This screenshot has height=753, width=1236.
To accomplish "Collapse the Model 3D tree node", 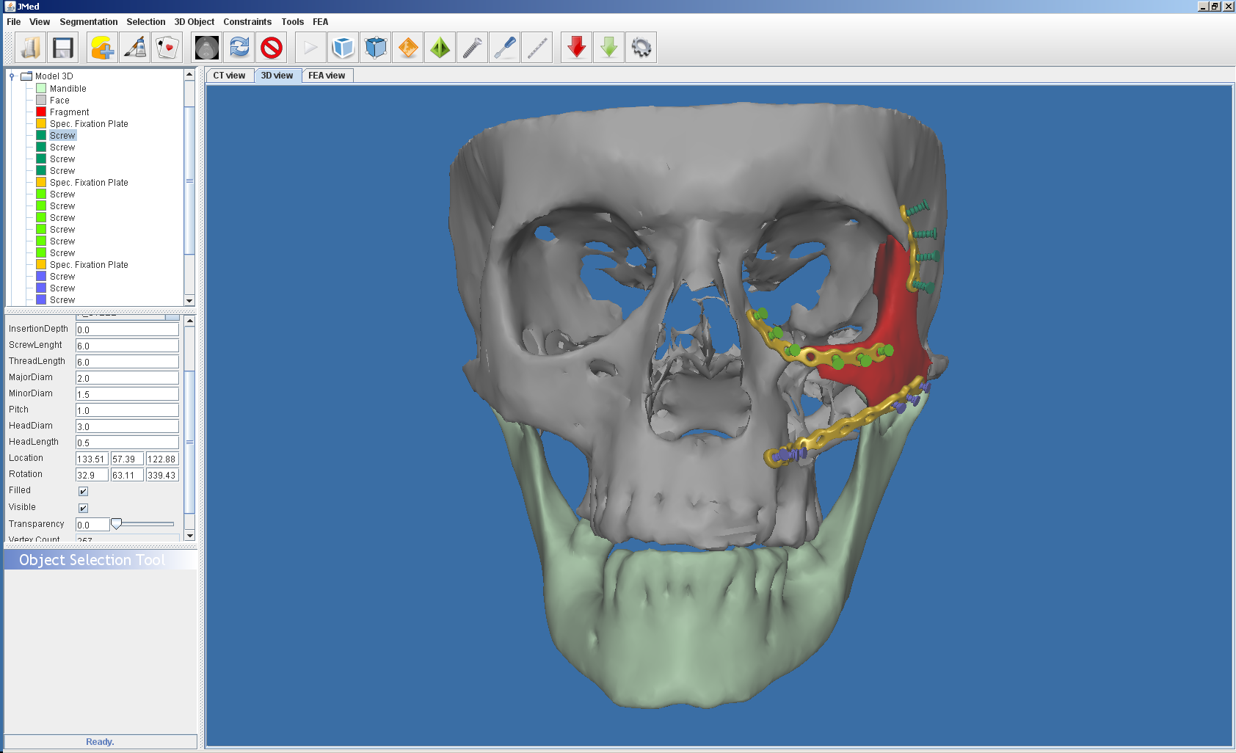I will click(x=12, y=76).
